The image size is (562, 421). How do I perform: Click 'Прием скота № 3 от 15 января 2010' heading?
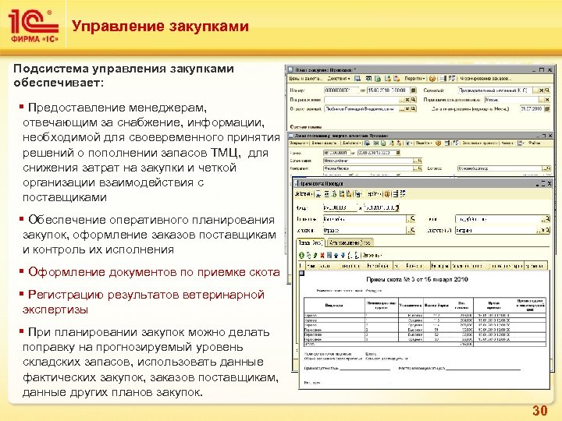[x=417, y=279]
